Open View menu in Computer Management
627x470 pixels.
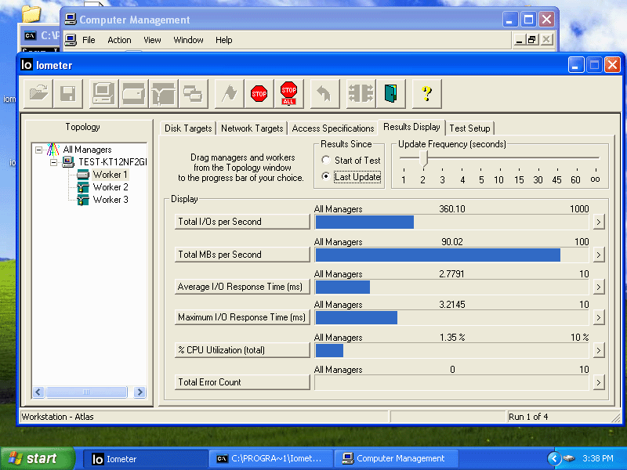(152, 40)
